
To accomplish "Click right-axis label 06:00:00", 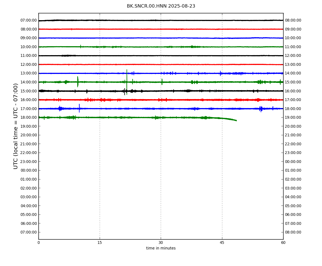I will pos(293,215).
